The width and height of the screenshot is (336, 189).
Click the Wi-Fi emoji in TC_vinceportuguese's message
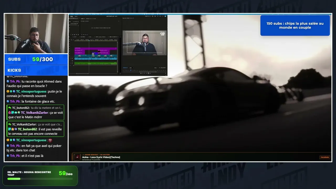tap(50, 140)
